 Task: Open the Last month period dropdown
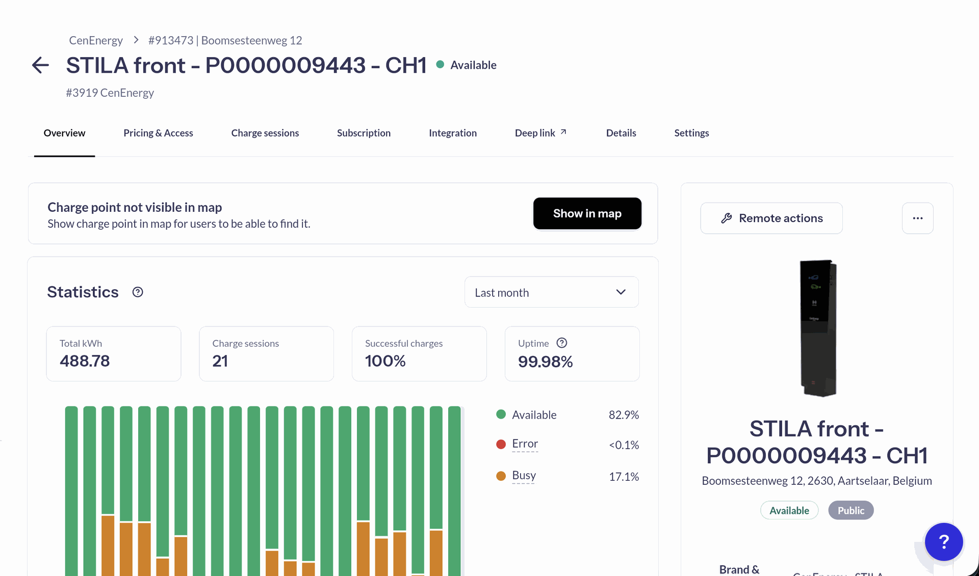tap(551, 292)
